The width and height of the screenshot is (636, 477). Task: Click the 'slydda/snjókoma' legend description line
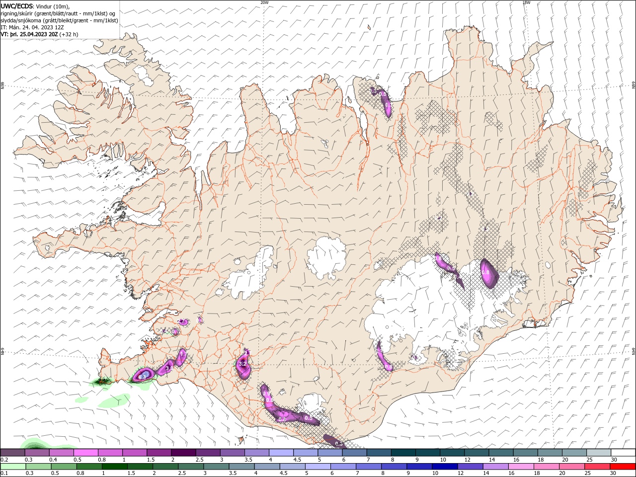(x=59, y=20)
